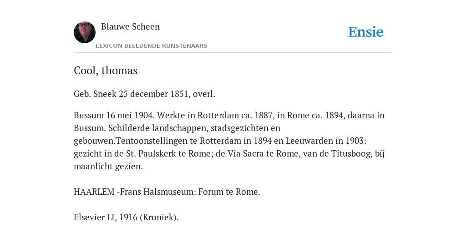Click the text 'Bussum 16 mei 1904'
Screen dimensions: 466x233
pyautogui.click(x=114, y=115)
